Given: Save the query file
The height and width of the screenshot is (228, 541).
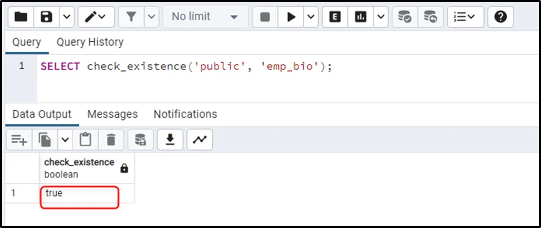Looking at the screenshot, I should click(47, 17).
